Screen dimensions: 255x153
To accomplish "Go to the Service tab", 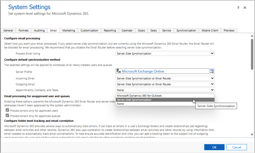I will (166, 30).
